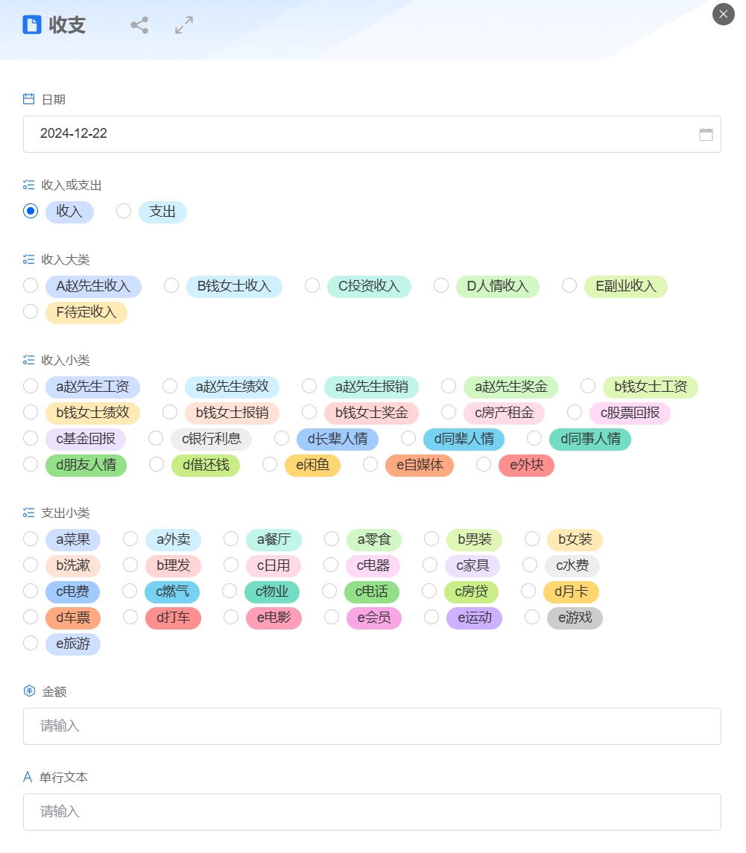Select the 收入 radio option
Screen dimensions: 746x853
tap(31, 212)
